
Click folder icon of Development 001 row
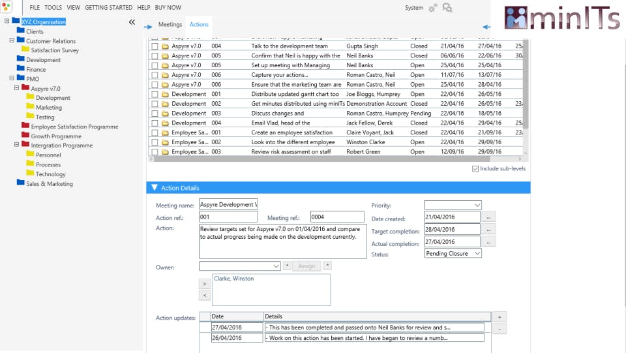click(x=165, y=94)
